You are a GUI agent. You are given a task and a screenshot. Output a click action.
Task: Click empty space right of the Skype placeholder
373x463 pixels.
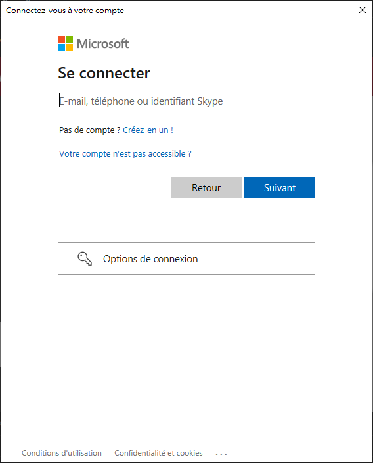coord(269,101)
